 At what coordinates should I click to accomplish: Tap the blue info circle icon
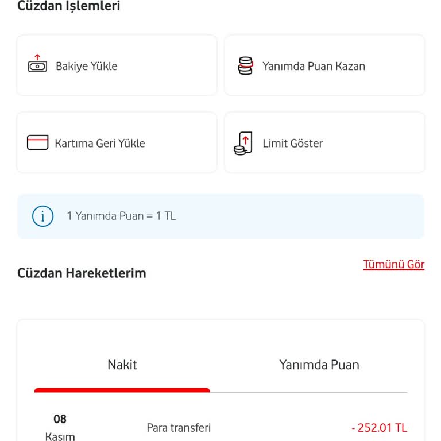coord(42,216)
